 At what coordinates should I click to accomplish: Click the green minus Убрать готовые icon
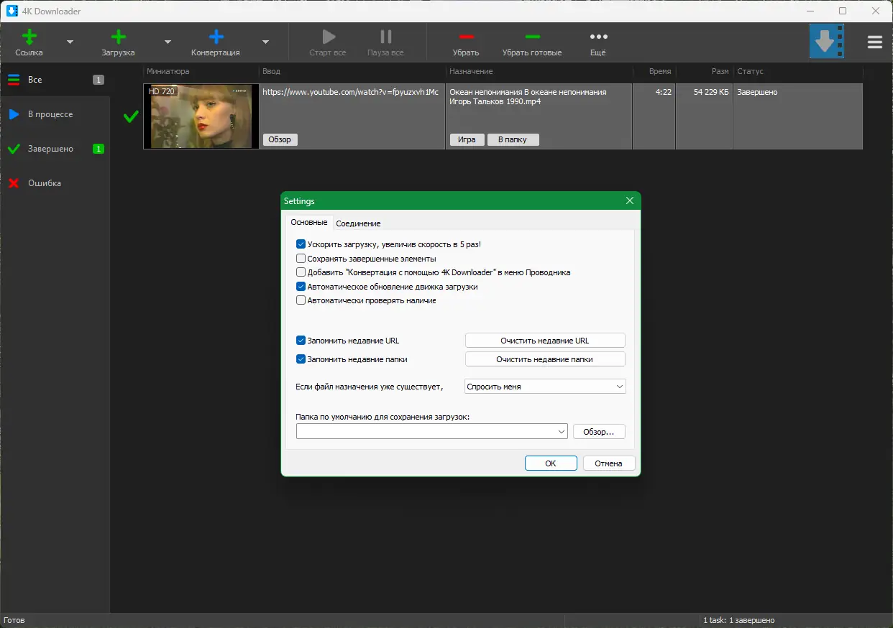point(532,37)
